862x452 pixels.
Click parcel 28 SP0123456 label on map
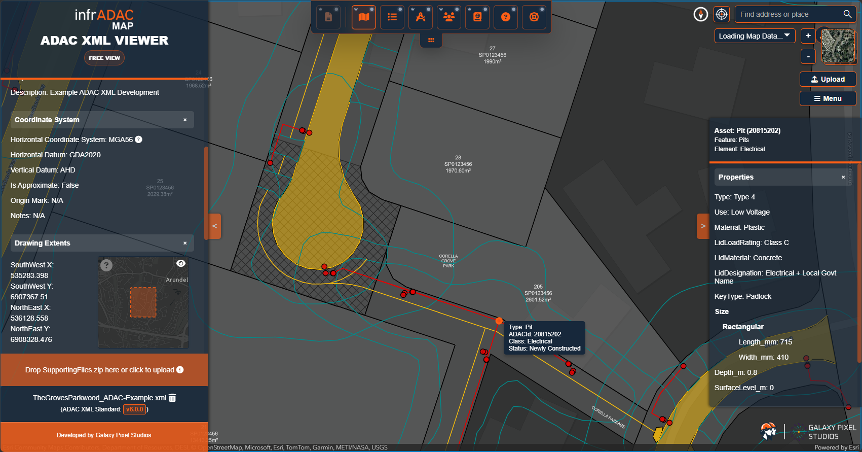point(458,164)
